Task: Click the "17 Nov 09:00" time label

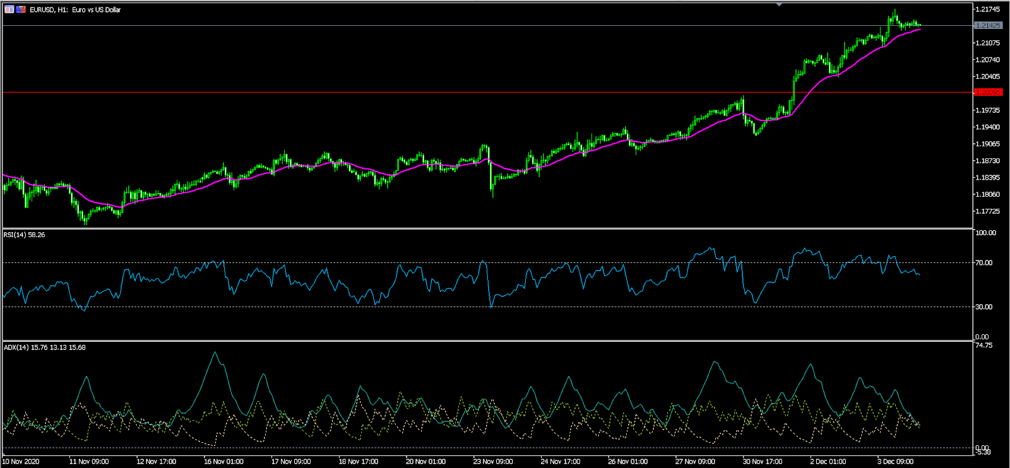Action: [x=291, y=462]
